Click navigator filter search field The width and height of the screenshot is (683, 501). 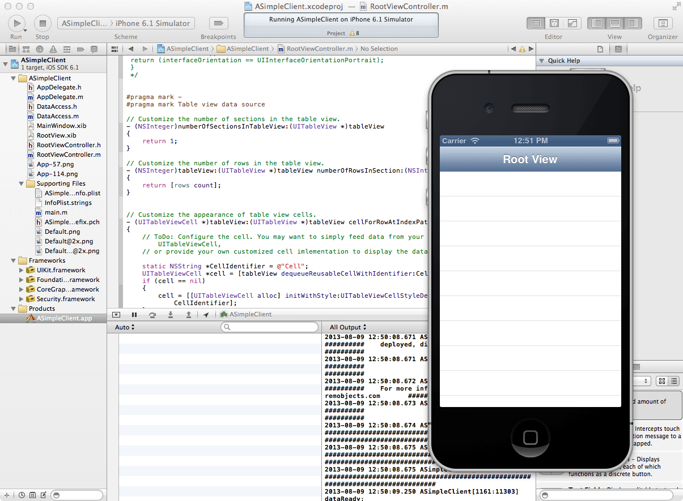[x=77, y=495]
